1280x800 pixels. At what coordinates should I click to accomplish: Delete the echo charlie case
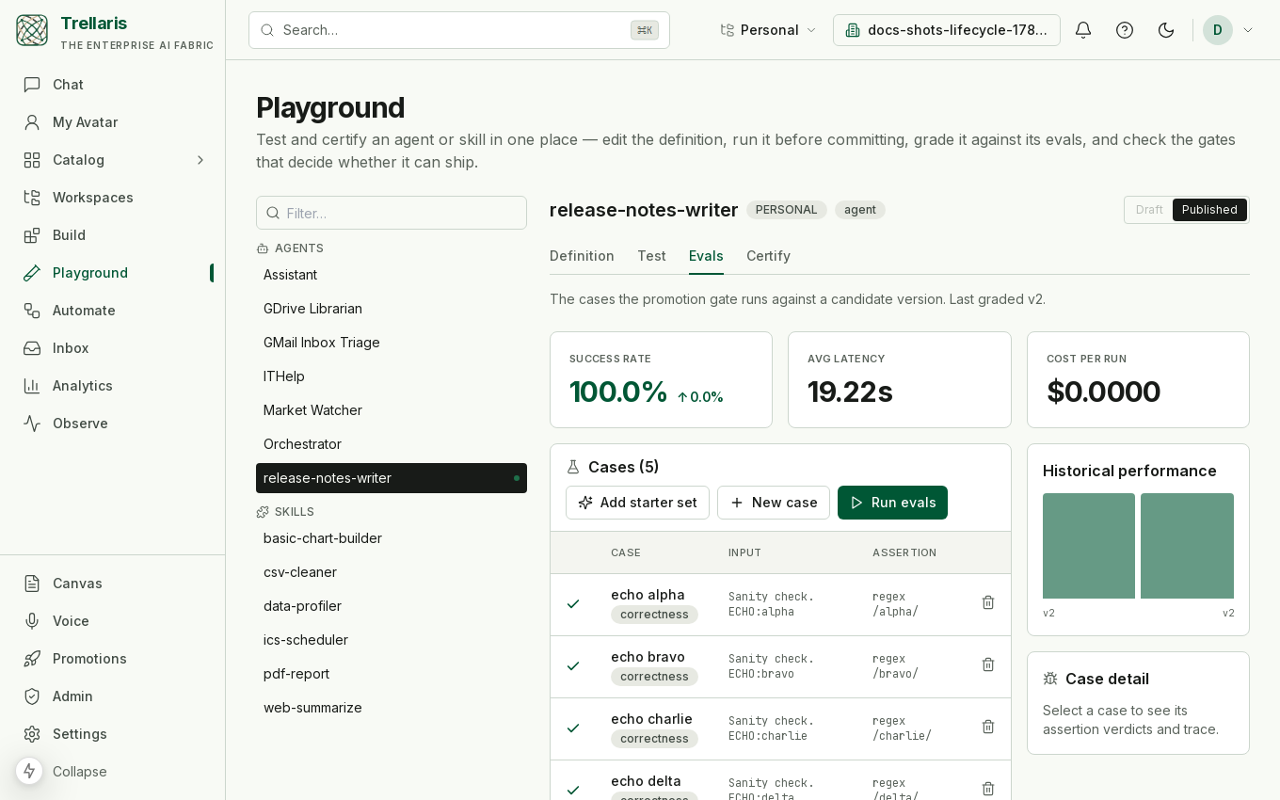click(988, 727)
